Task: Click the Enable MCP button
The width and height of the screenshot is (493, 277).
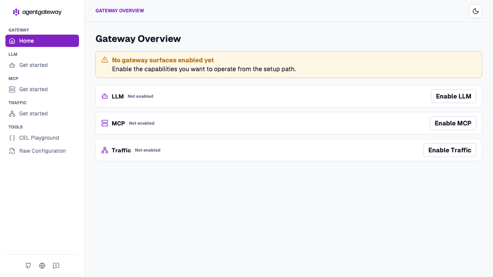Action: tap(453, 123)
